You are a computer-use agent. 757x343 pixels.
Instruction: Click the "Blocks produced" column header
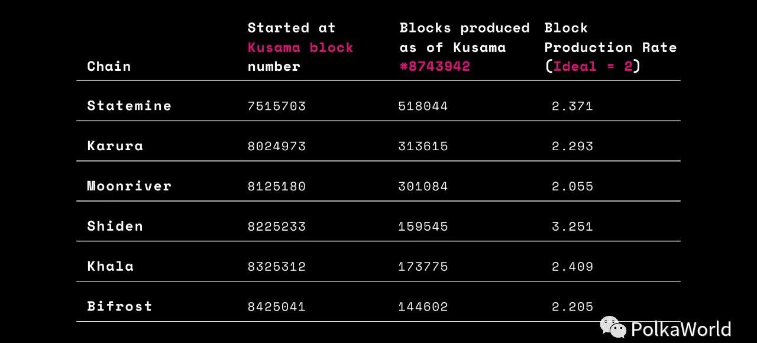click(x=464, y=28)
